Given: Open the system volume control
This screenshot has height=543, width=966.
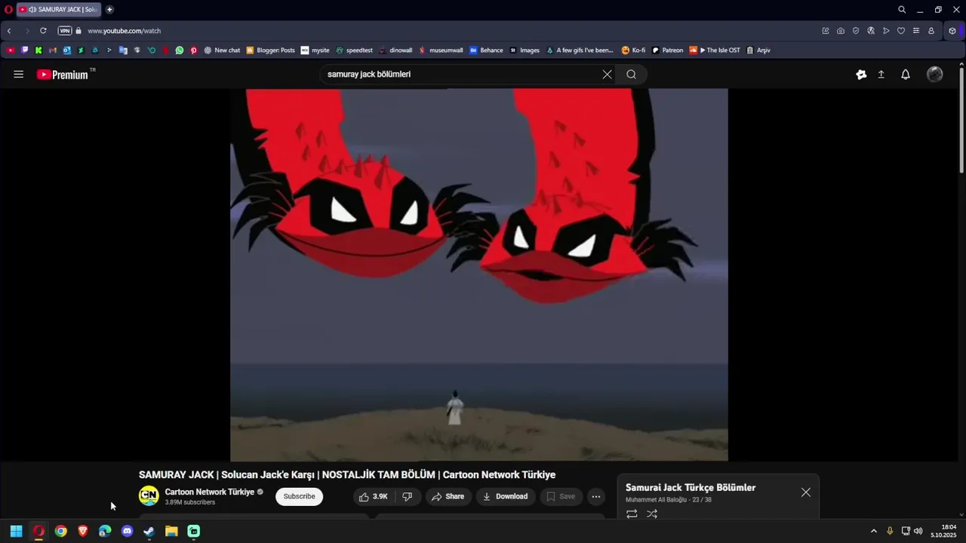Looking at the screenshot, I should tap(918, 531).
